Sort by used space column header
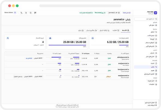The height and width of the screenshot is (110, 161). (x=86, y=53)
